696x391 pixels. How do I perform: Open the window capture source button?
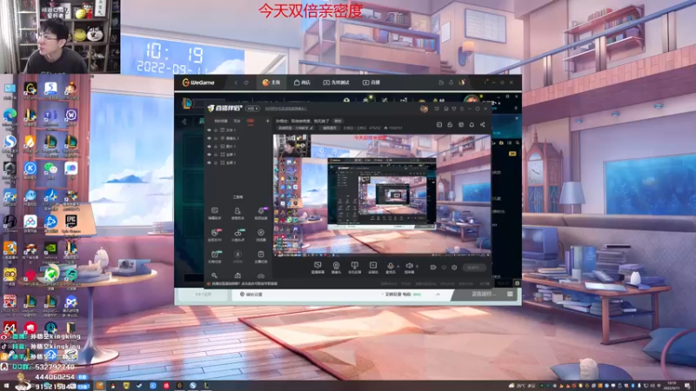(x=318, y=268)
